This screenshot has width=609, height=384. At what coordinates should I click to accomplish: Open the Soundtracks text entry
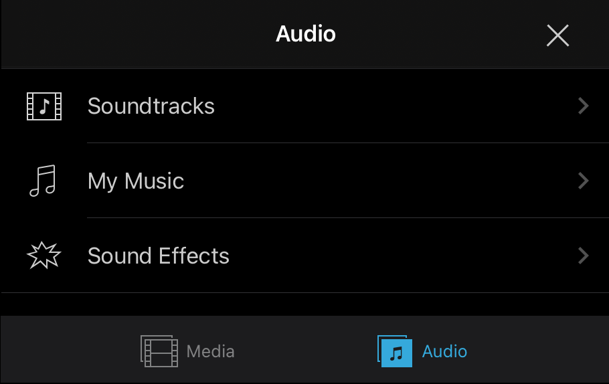pos(151,106)
